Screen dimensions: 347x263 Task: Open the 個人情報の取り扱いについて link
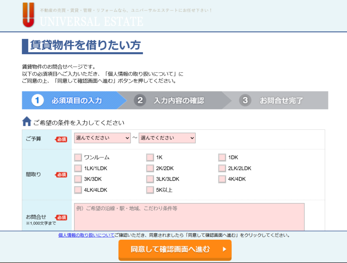[x=86, y=235]
